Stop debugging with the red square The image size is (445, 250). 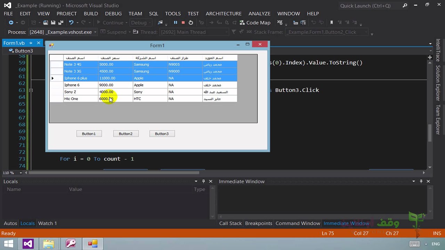point(183,23)
